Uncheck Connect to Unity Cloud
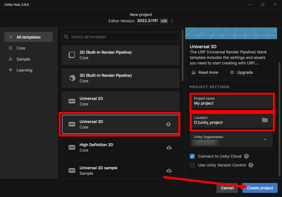282x197 pixels. [x=192, y=156]
